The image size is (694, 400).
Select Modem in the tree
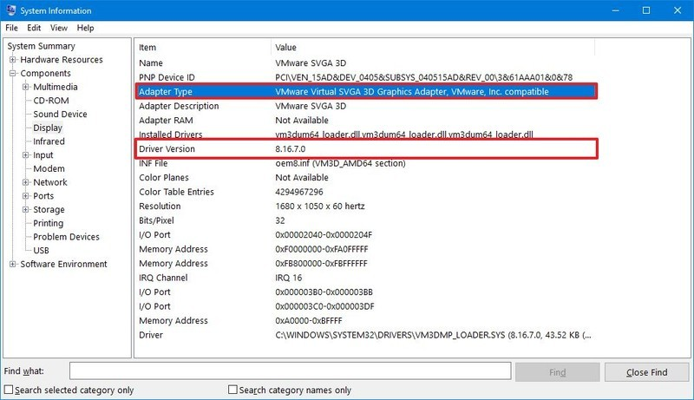pyautogui.click(x=49, y=168)
